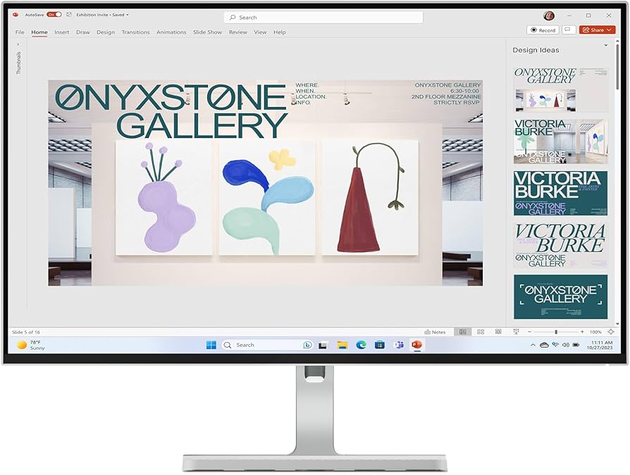
Task: Switch to the Slide Show tab
Action: 207,32
